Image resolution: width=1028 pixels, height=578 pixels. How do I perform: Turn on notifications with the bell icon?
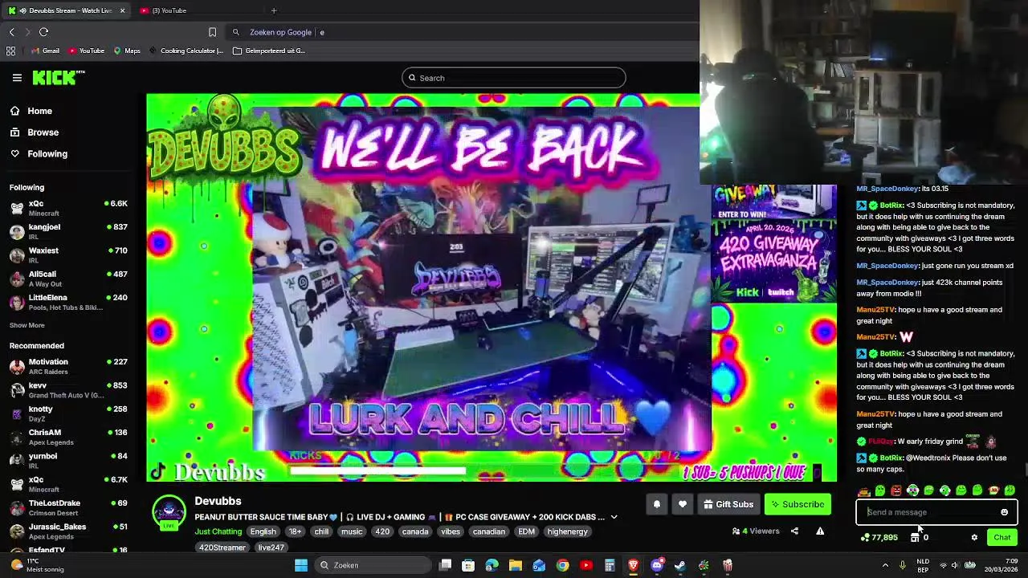[x=656, y=504]
